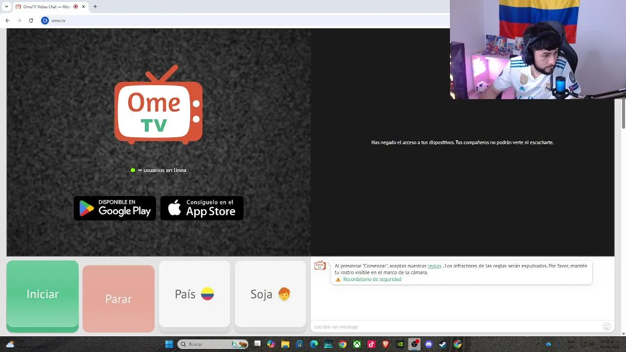The height and width of the screenshot is (352, 626).
Task: Open Steam from the taskbar
Action: tap(443, 344)
